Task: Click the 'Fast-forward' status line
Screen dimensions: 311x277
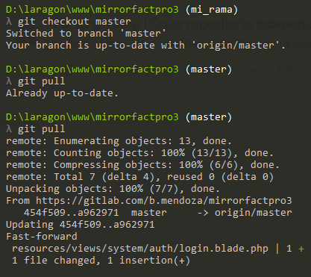Action: (x=42, y=237)
